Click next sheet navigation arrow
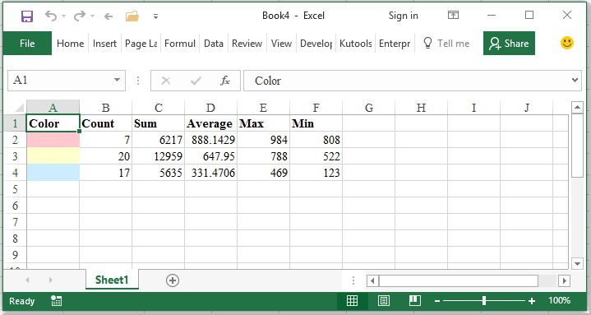The width and height of the screenshot is (591, 315). pos(50,280)
